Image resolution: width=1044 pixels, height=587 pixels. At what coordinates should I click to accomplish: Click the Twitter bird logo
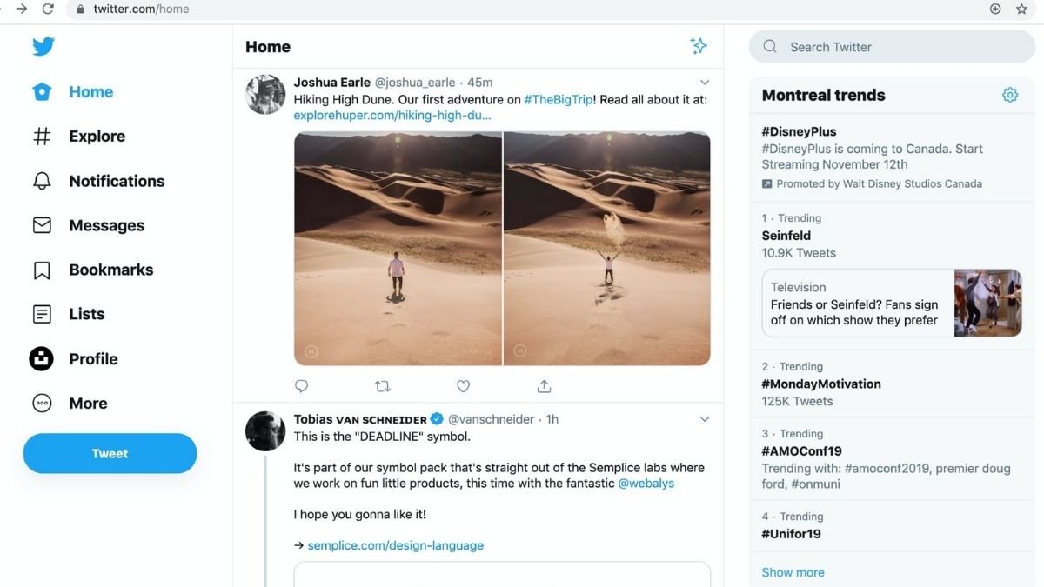point(43,47)
